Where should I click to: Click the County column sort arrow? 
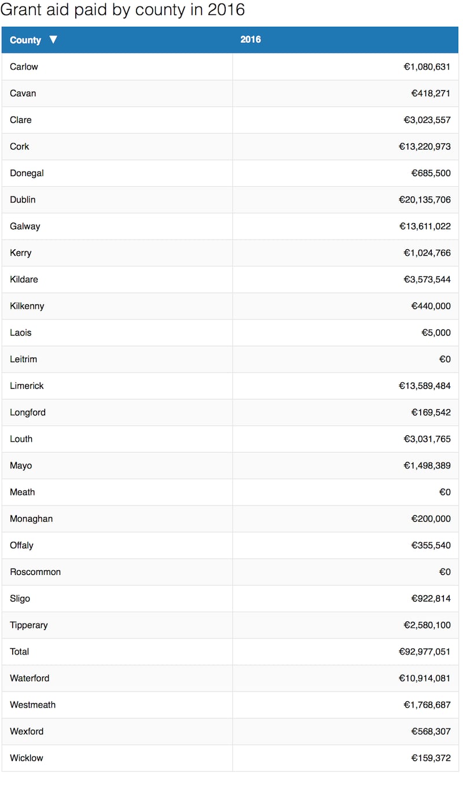pos(53,40)
